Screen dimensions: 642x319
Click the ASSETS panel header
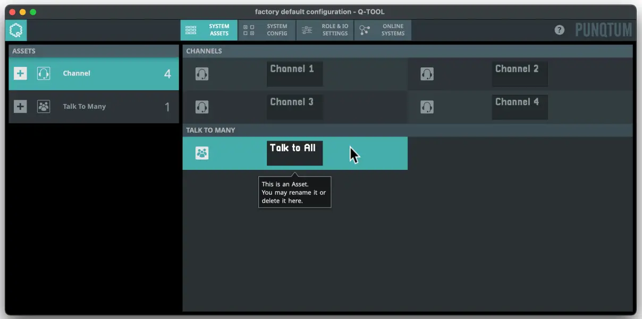pos(94,51)
